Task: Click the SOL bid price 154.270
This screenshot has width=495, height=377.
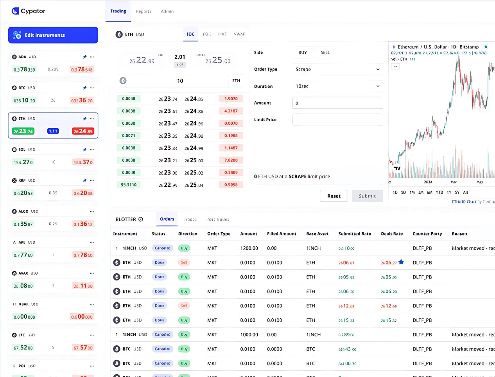Action: coord(23,162)
